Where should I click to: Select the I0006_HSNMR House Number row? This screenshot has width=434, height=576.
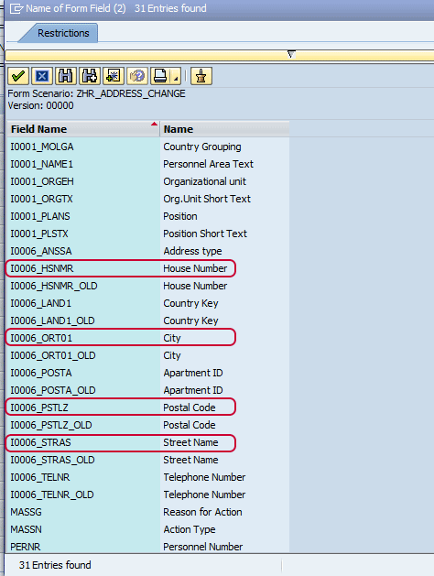coord(121,268)
